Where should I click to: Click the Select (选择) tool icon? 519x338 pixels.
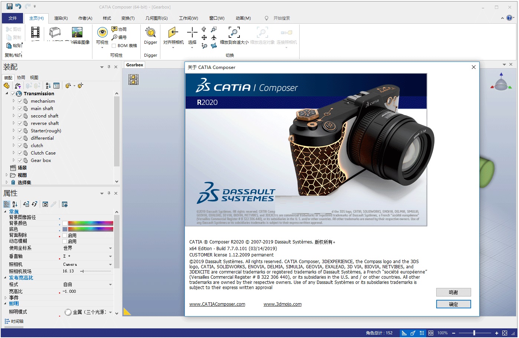[x=192, y=33]
